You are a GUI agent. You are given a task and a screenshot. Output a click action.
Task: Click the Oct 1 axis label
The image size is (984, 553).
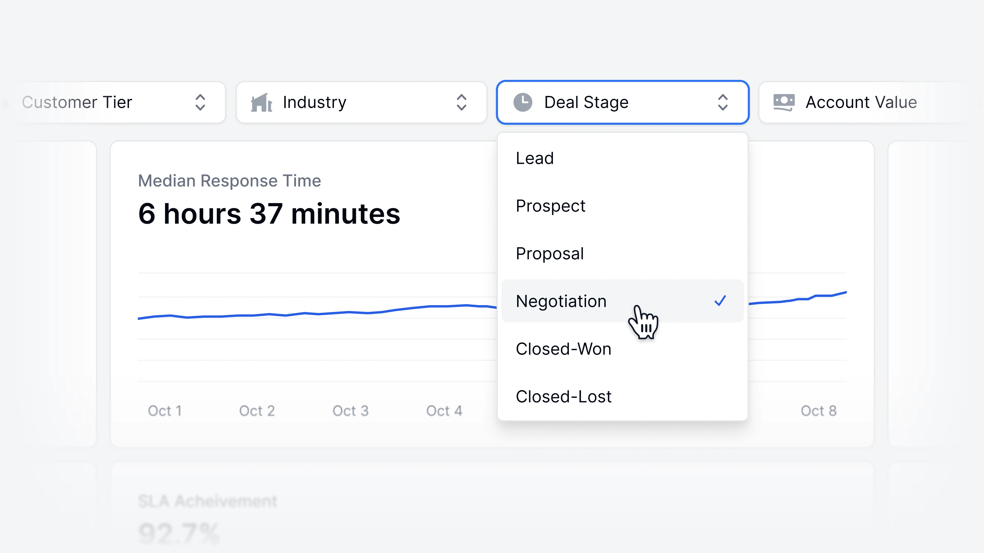tap(165, 411)
